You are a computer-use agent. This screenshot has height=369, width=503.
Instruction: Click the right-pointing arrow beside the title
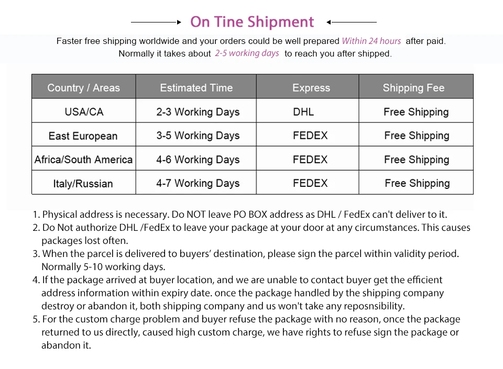tap(156, 22)
